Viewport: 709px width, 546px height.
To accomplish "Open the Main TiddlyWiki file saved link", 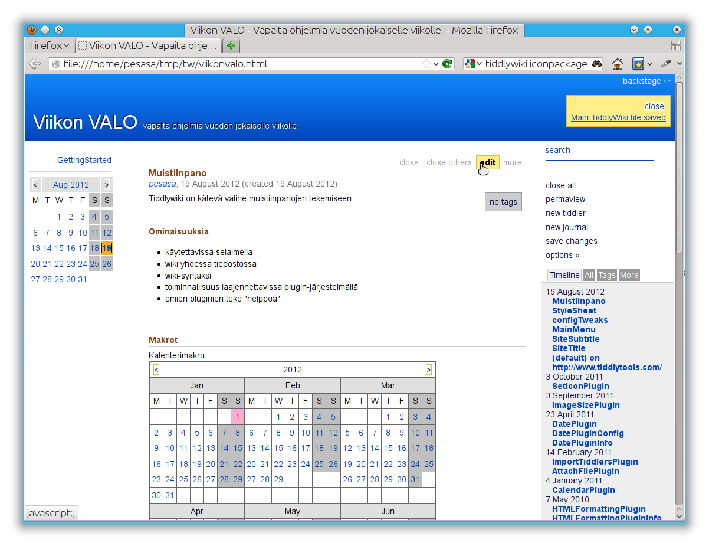I will tap(618, 117).
